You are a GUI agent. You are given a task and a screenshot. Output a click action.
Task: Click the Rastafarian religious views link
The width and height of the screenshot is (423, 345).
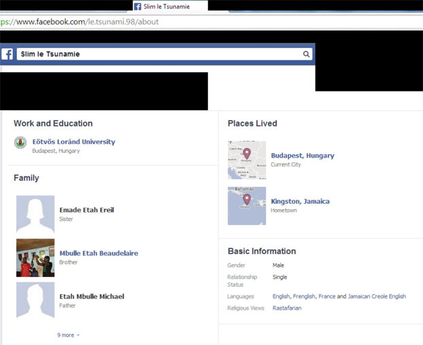(x=286, y=308)
